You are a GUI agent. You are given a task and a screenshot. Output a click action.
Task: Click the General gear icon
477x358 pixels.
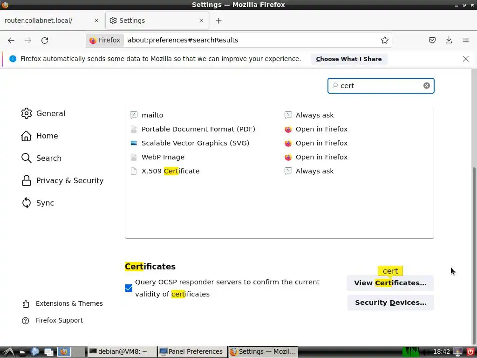click(x=27, y=113)
